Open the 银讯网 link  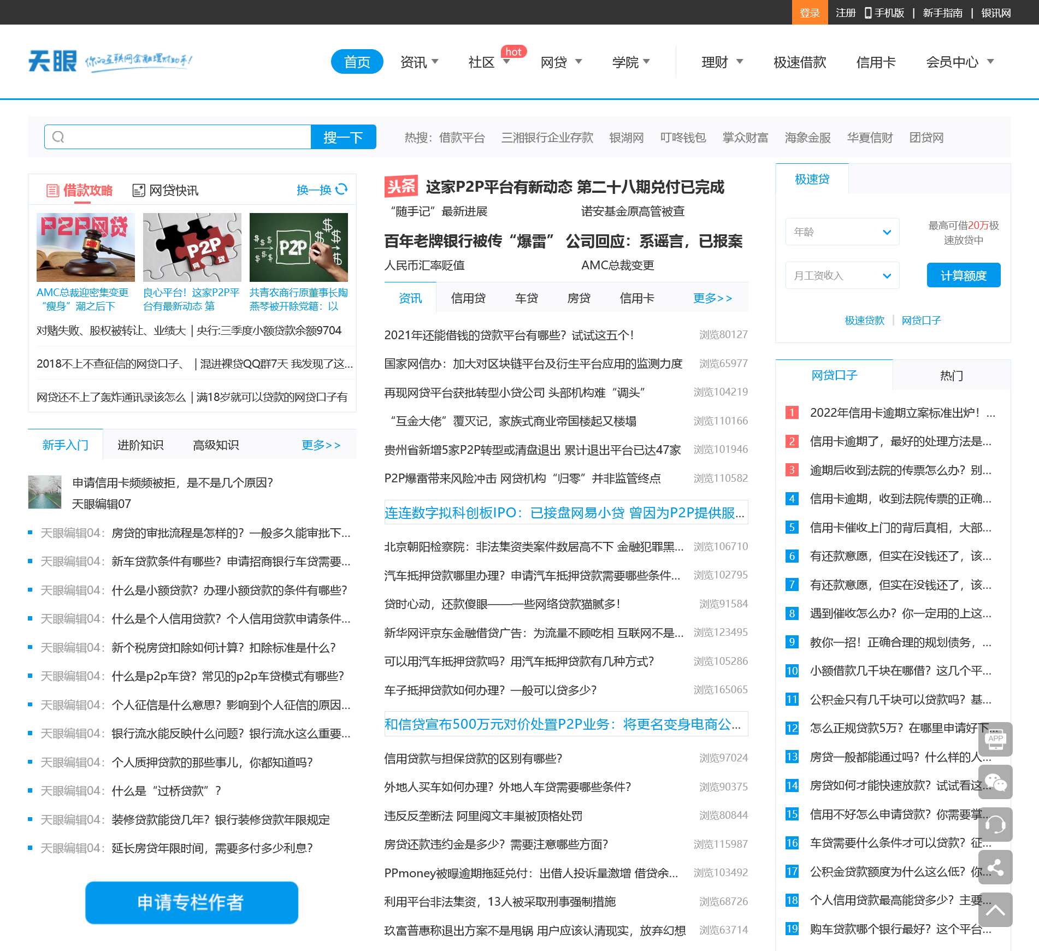pos(996,13)
